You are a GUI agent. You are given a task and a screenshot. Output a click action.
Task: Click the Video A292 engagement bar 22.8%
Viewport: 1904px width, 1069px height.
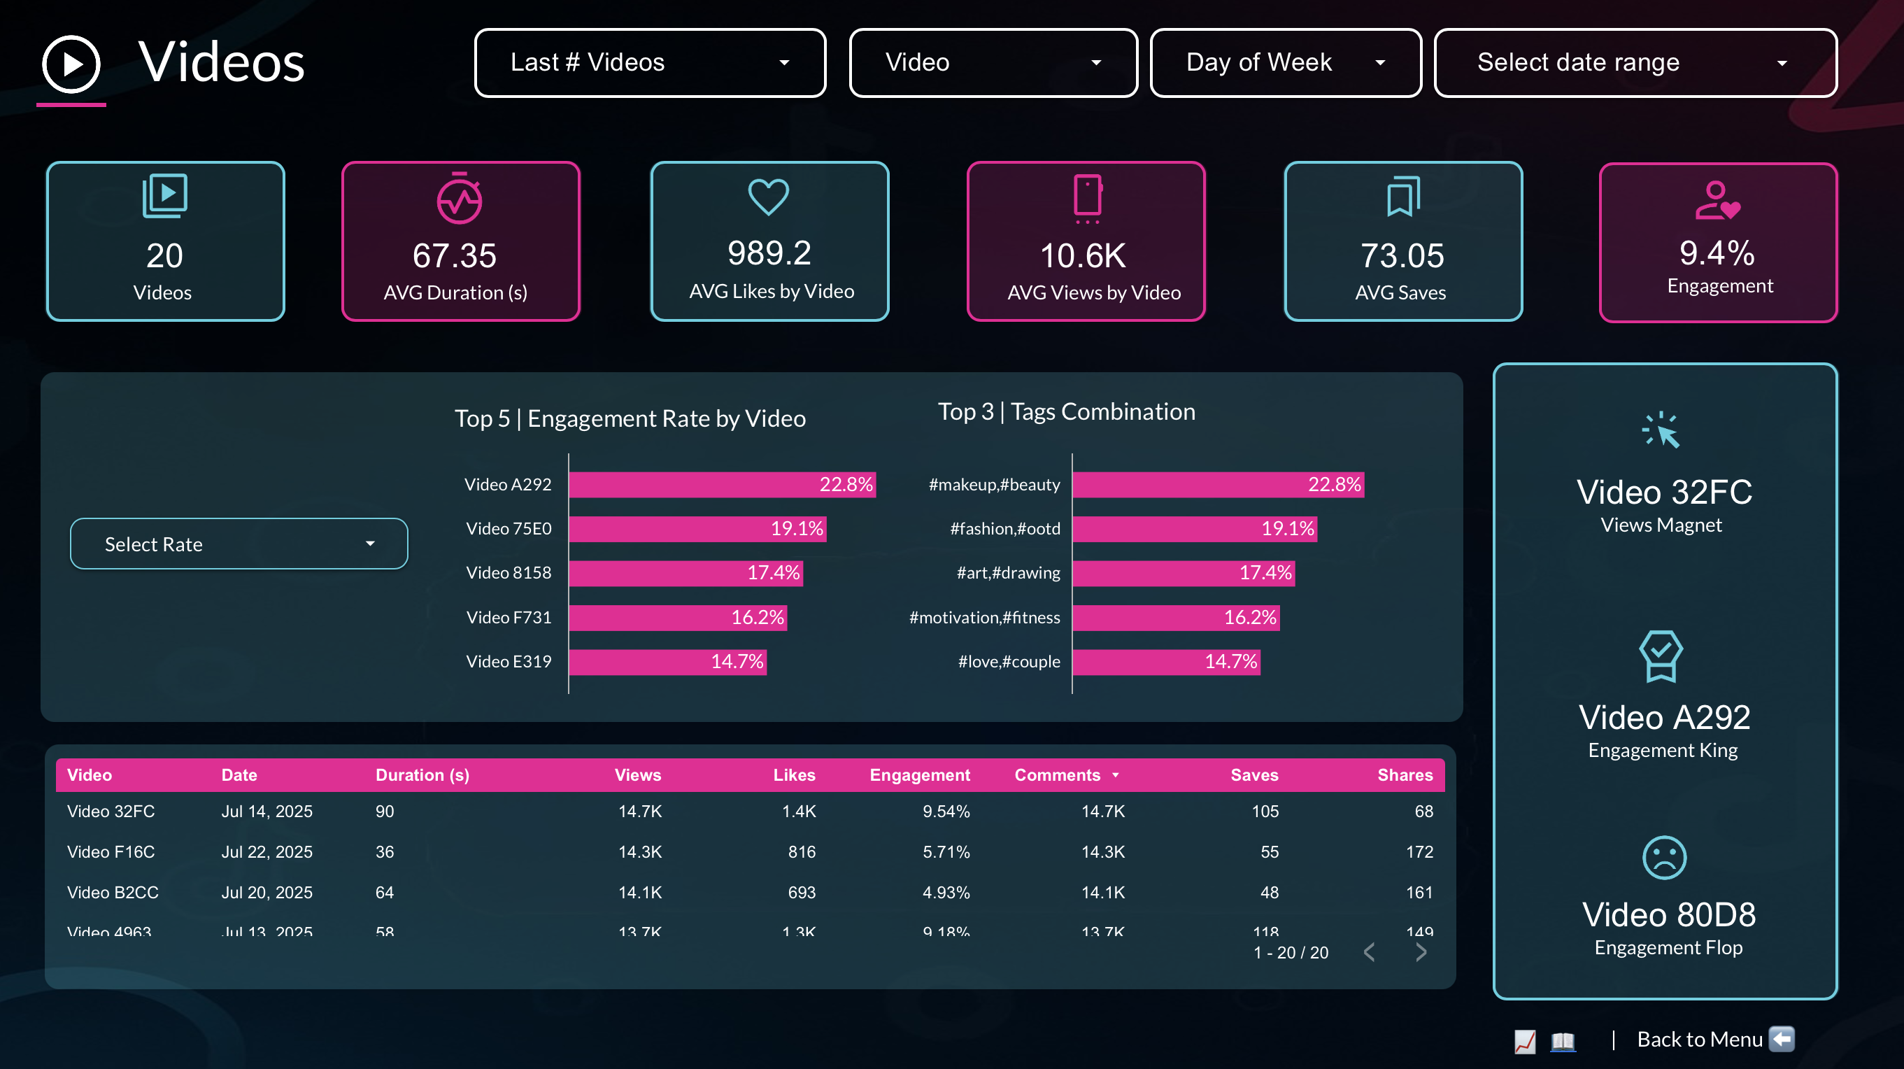[x=722, y=484]
